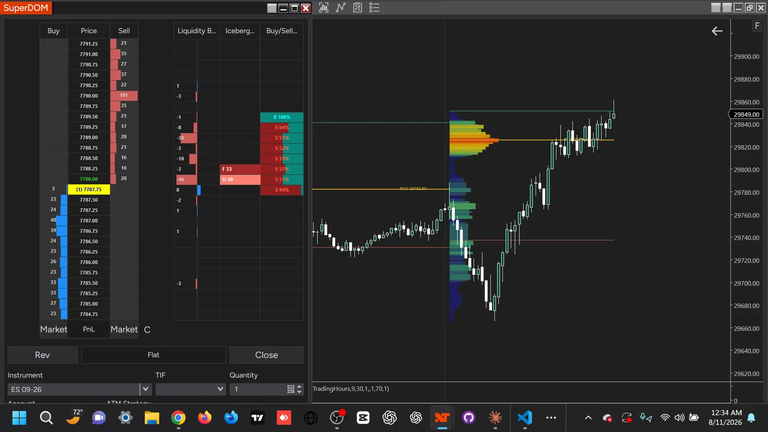
Task: Increase Quantity with the stepper up arrow
Action: (300, 386)
